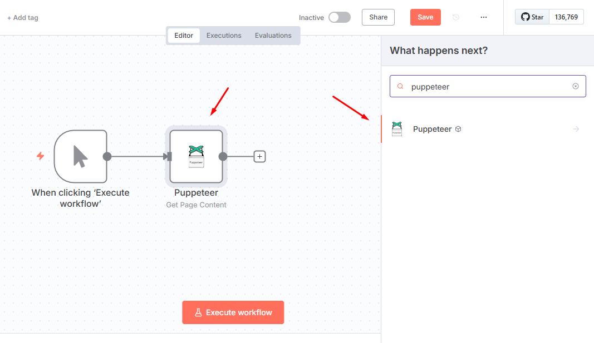Click Execute workflow button
Screen dimensions: 594x343
click(x=233, y=312)
